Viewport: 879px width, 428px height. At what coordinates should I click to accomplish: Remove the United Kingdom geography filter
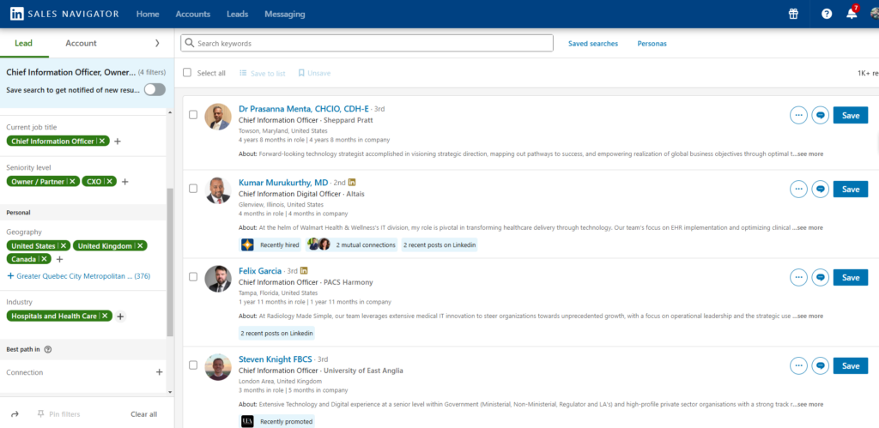pos(140,246)
